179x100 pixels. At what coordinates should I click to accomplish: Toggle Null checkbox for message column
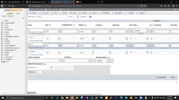tap(131, 52)
